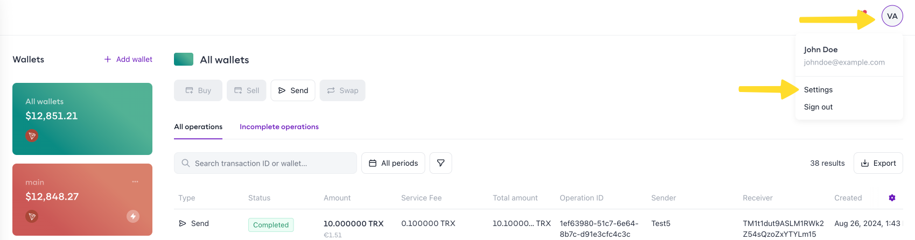The width and height of the screenshot is (915, 240).
Task: Export the transactions list
Action: [878, 163]
